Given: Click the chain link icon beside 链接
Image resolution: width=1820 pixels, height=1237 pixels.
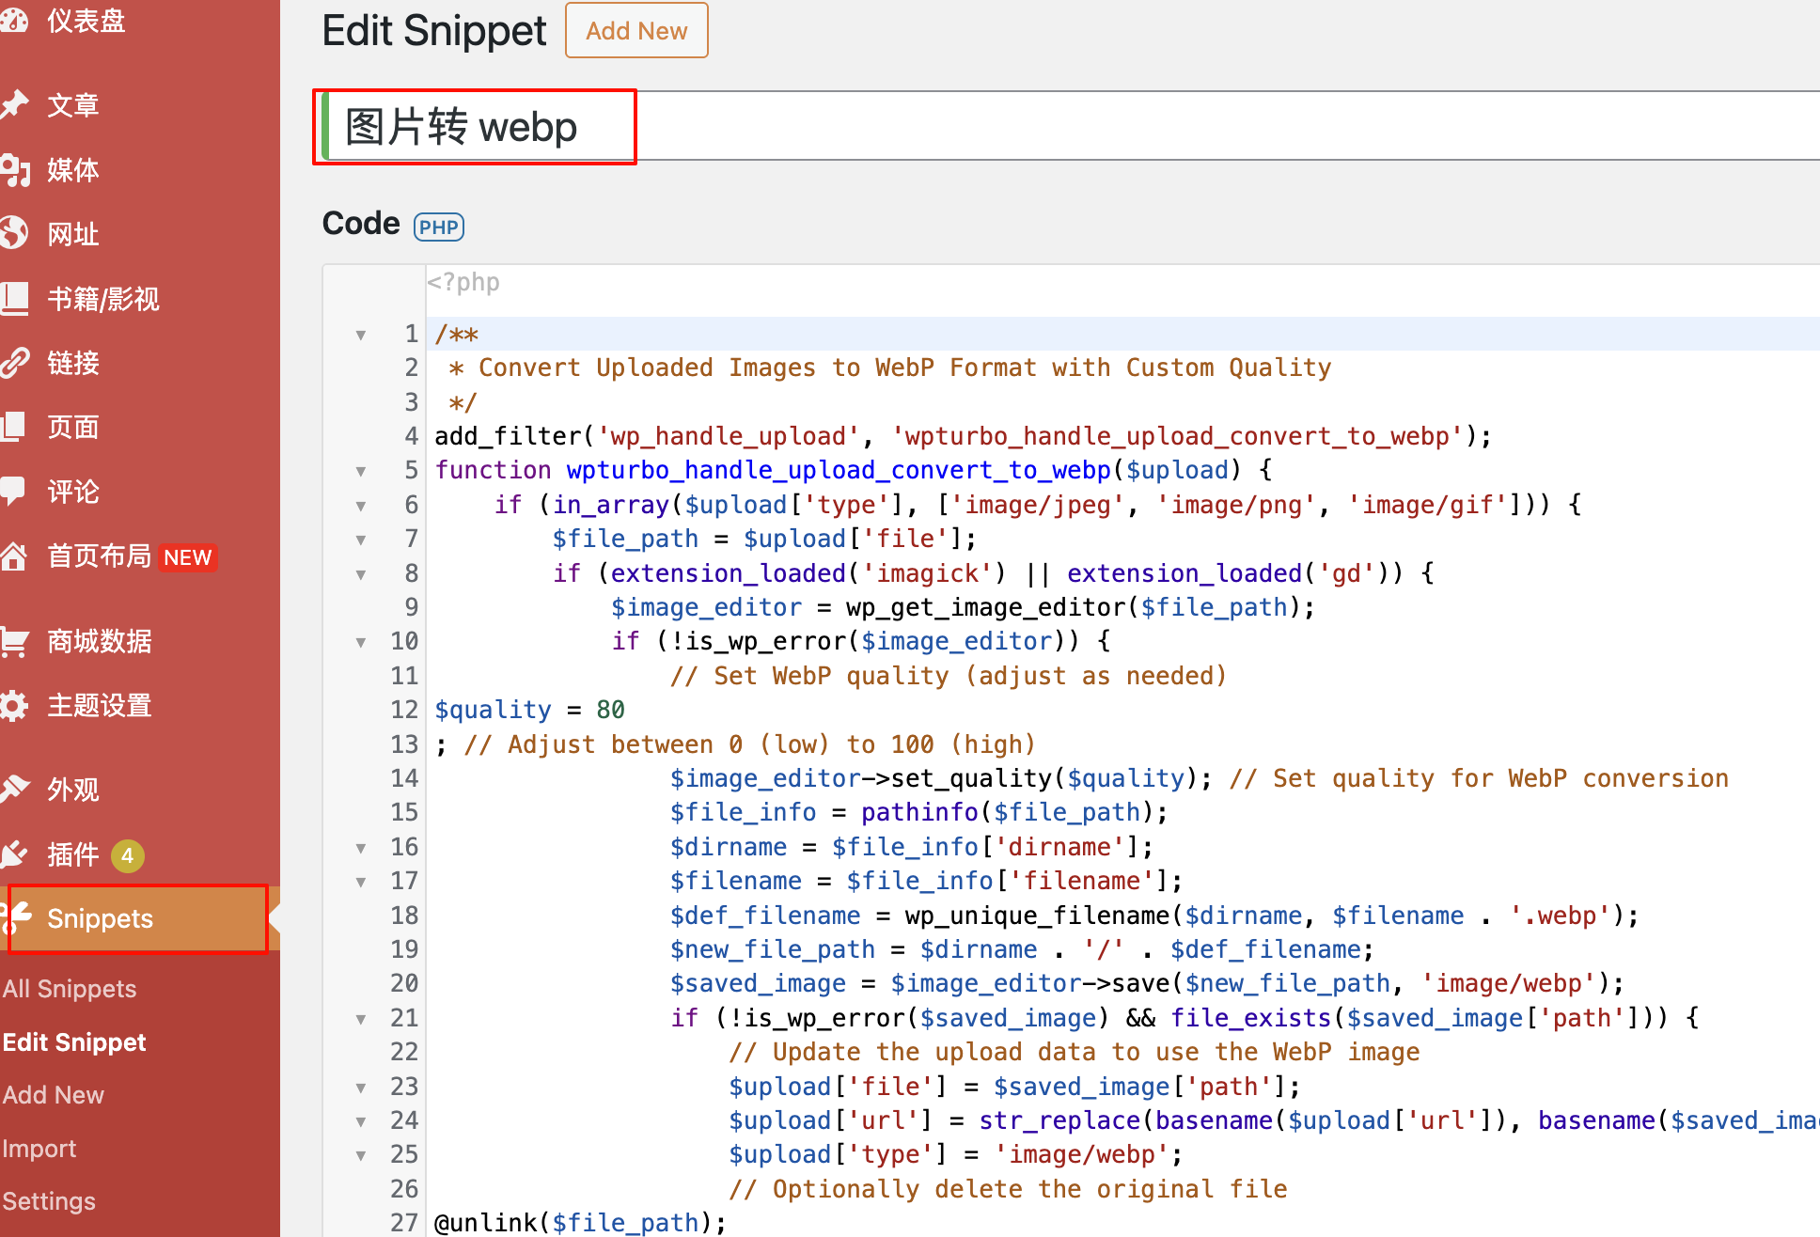Looking at the screenshot, I should pos(13,362).
